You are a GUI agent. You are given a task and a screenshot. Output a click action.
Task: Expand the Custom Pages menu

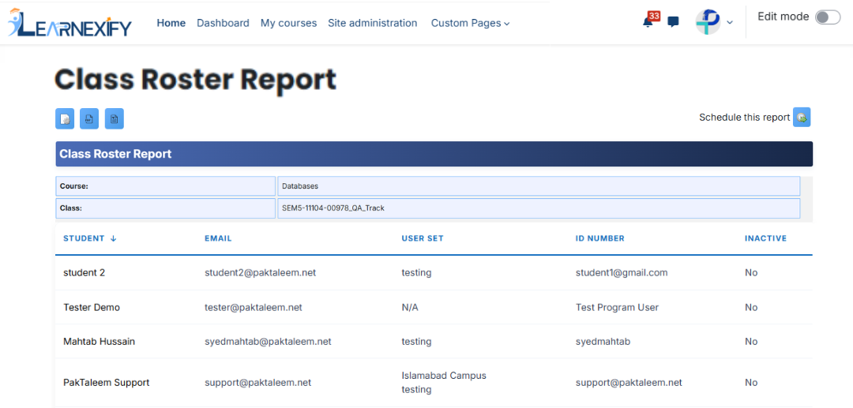click(x=470, y=23)
